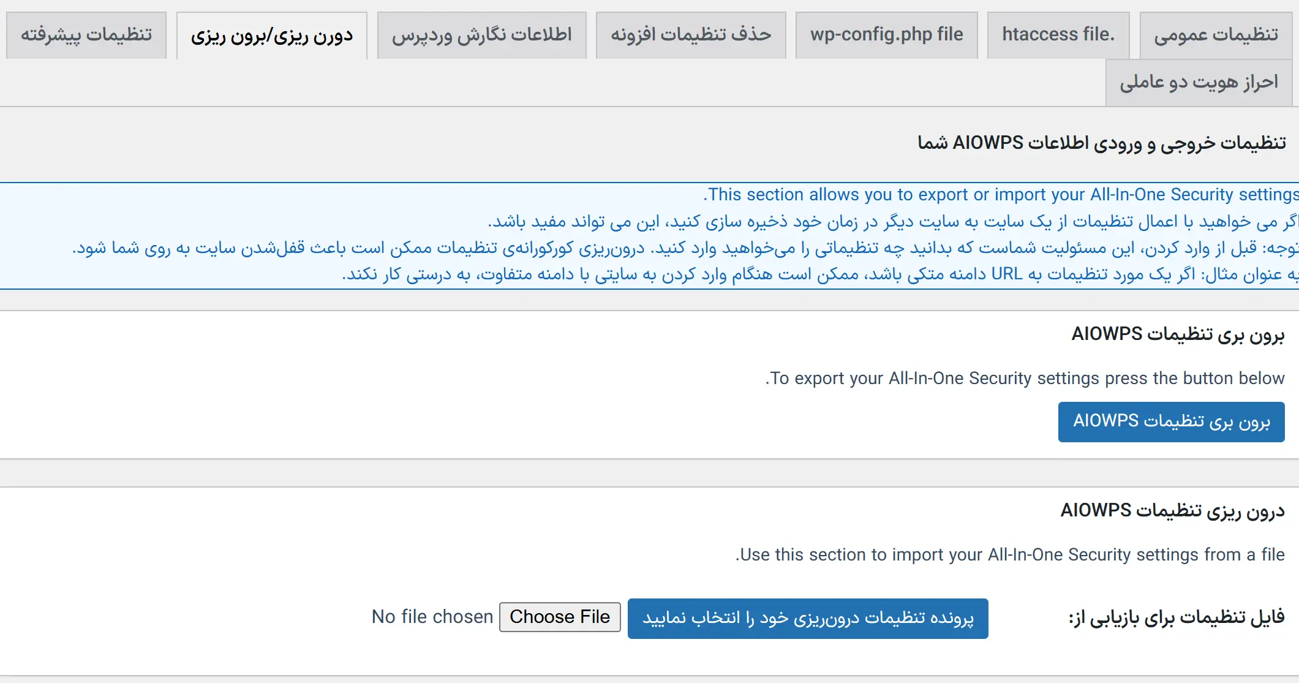Click the URL domain example notice line
1299x683 pixels.
[819, 274]
